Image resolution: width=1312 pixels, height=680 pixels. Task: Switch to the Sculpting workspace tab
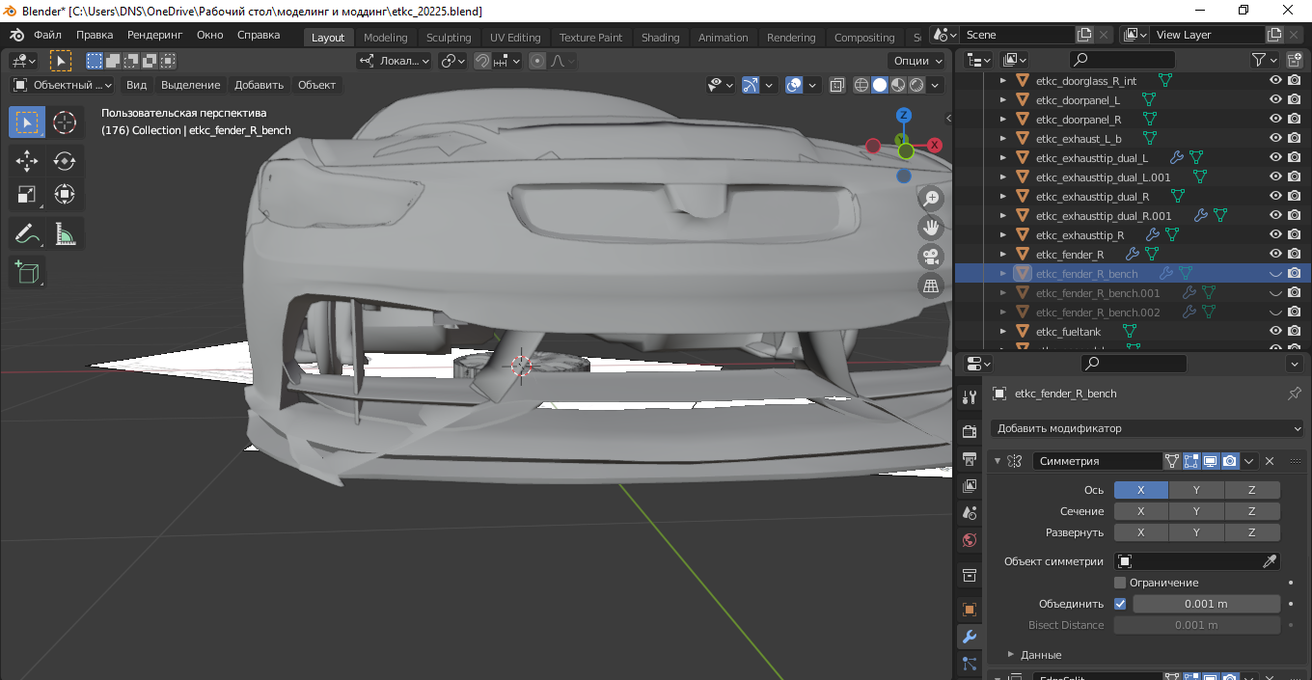coord(449,38)
